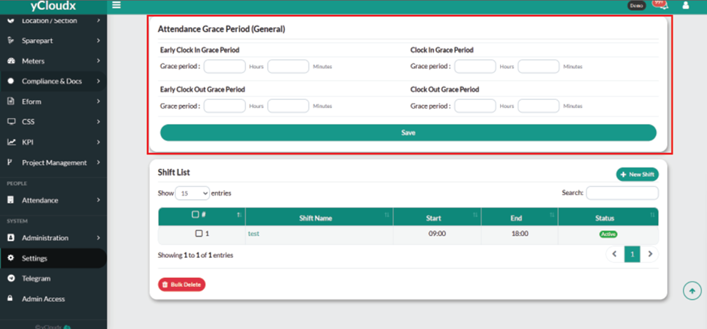Viewport: 707px width, 329px height.
Task: Click the Compliance & Docs icon
Action: tap(11, 81)
